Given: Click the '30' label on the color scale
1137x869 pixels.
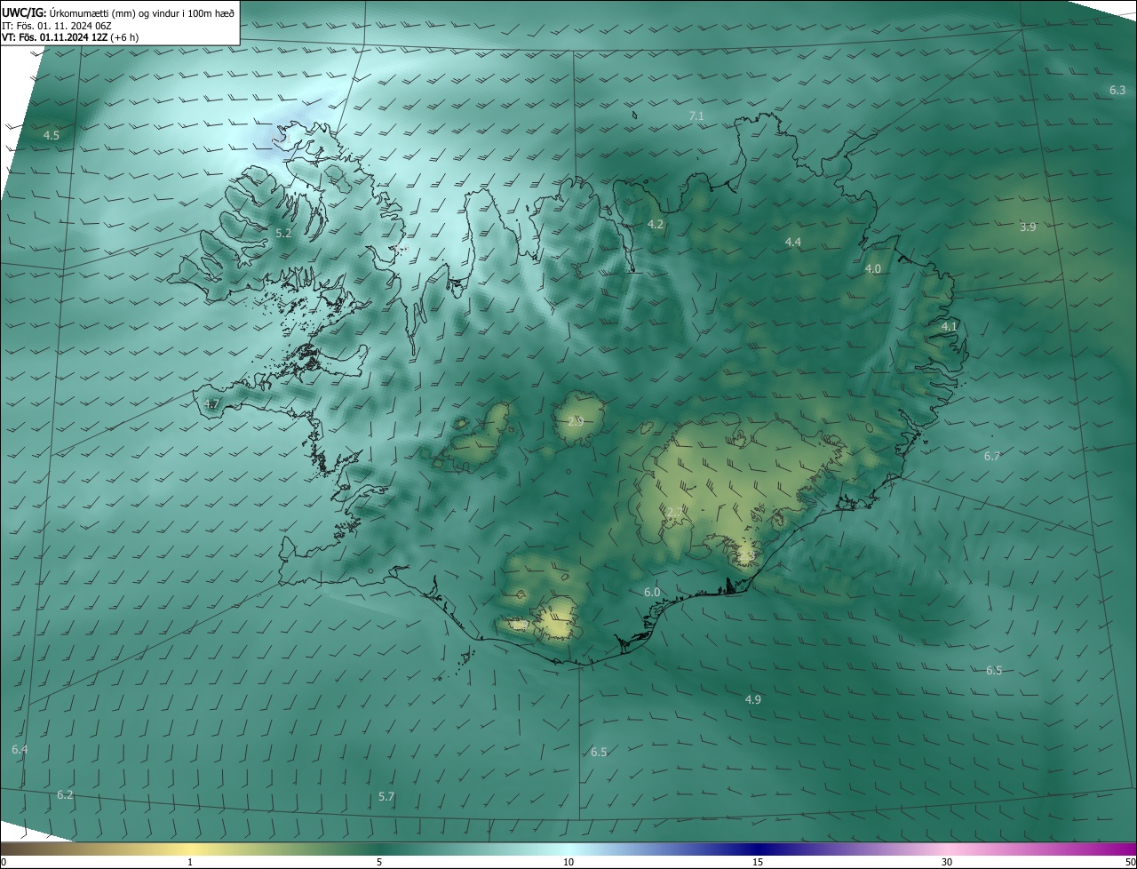Looking at the screenshot, I should [x=947, y=862].
